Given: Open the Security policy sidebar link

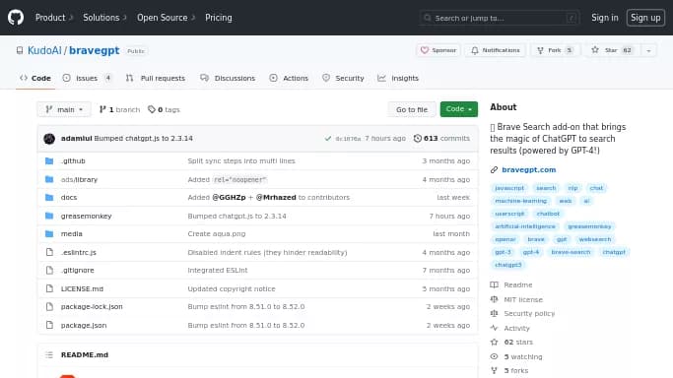Looking at the screenshot, I should click(x=523, y=314).
